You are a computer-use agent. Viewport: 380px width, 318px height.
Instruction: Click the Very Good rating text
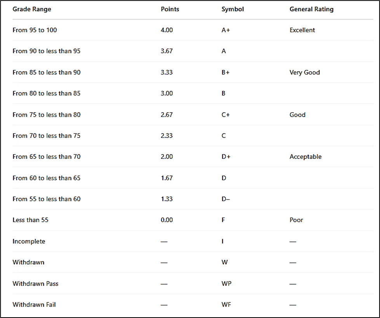(305, 72)
